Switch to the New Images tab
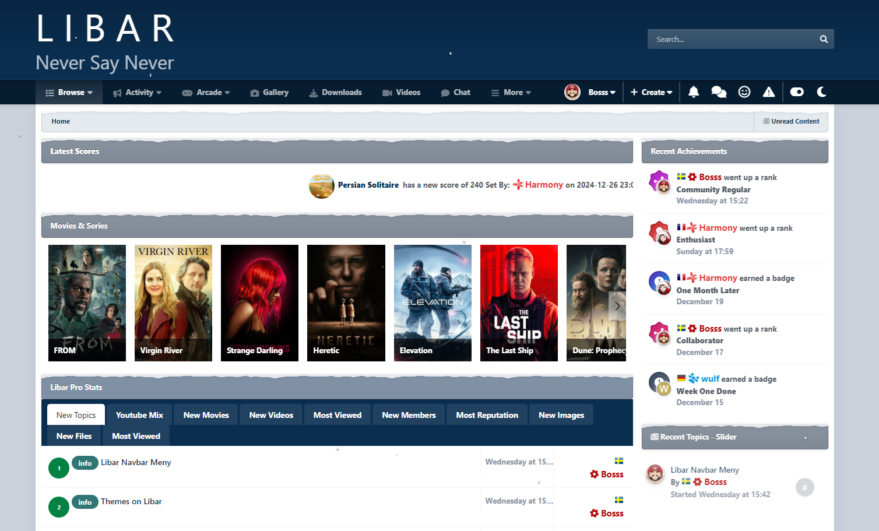Screen dimensions: 879x531 point(561,415)
